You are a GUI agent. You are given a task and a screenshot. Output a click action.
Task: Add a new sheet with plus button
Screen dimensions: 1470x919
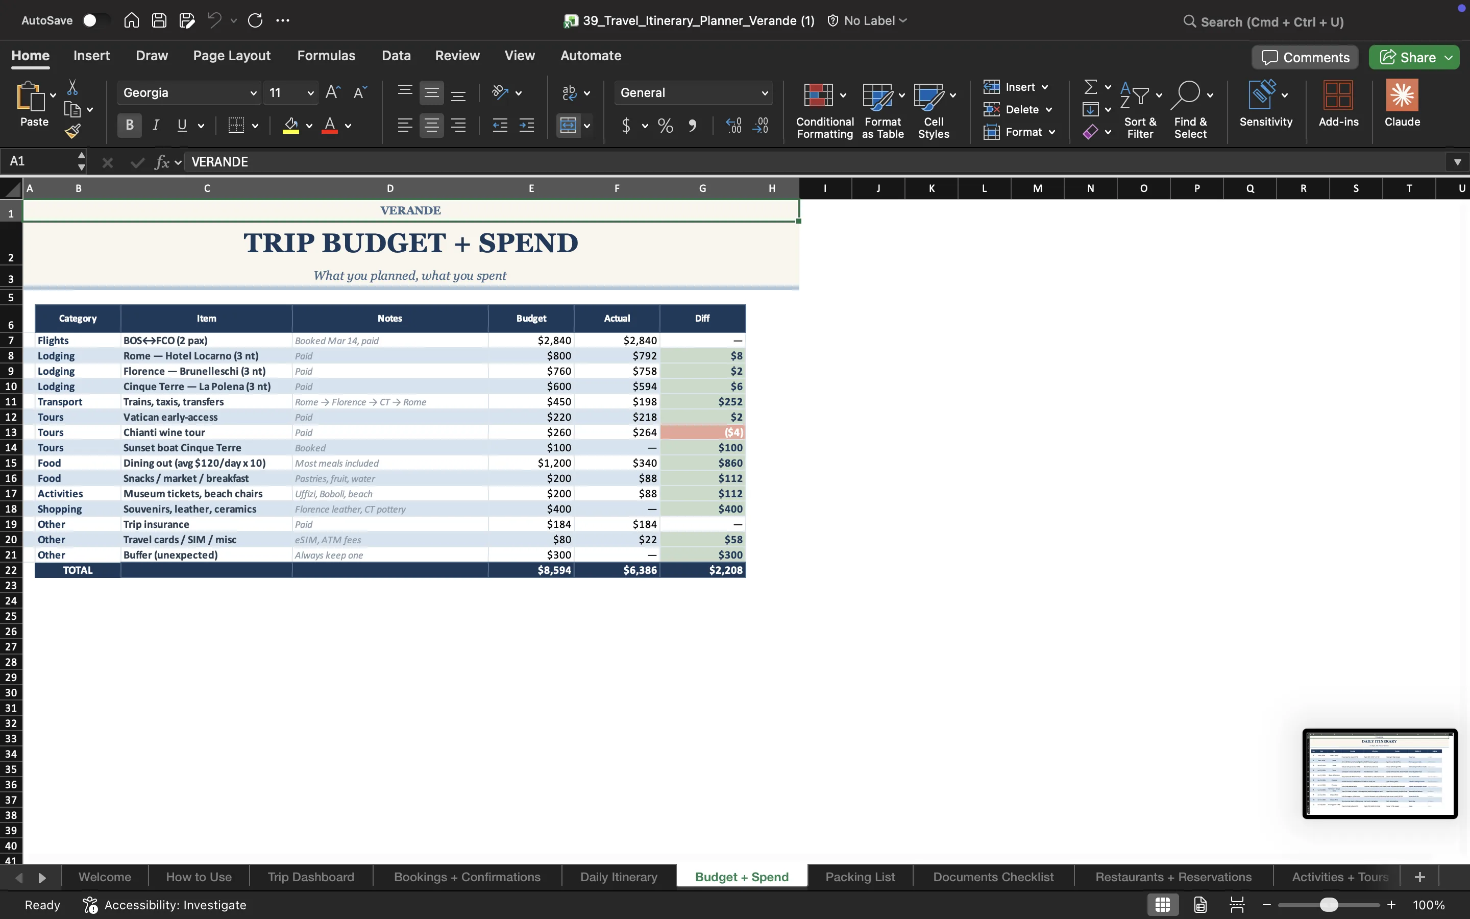tap(1419, 877)
